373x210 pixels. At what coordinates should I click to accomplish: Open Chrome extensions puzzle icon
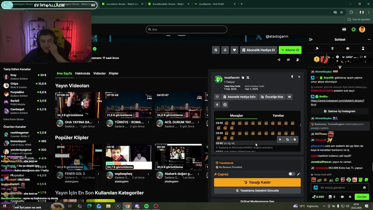click(x=351, y=12)
